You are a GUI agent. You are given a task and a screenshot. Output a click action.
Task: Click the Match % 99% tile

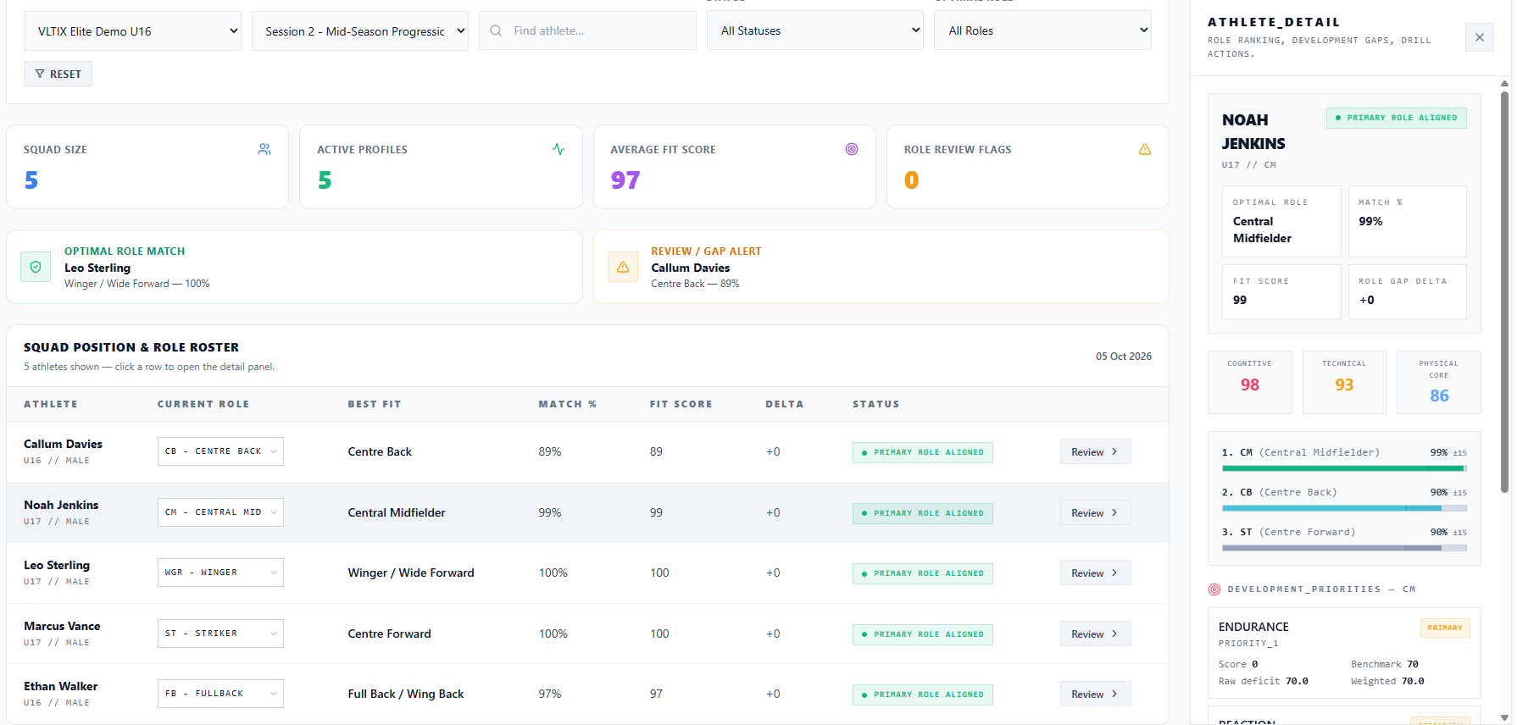(x=1408, y=221)
